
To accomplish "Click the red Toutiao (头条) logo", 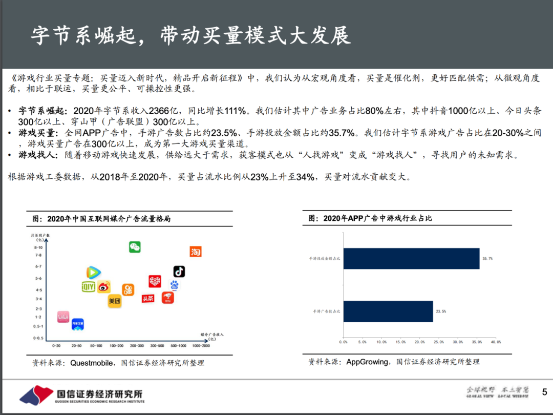I will 148,298.
